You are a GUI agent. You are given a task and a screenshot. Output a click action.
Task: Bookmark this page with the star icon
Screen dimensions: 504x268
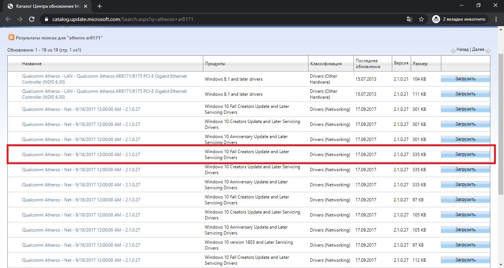pyautogui.click(x=421, y=19)
